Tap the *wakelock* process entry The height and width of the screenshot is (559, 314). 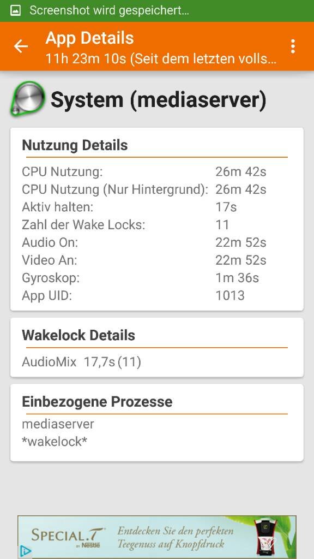click(x=55, y=442)
